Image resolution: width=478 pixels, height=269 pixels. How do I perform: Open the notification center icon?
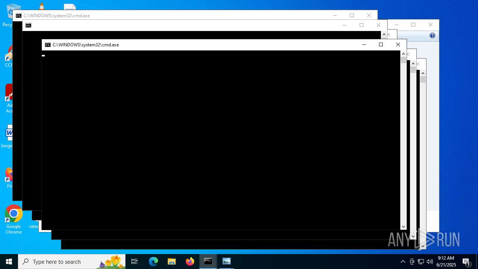tap(466, 262)
